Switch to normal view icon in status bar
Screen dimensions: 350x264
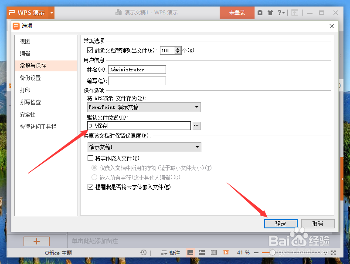tap(190, 253)
